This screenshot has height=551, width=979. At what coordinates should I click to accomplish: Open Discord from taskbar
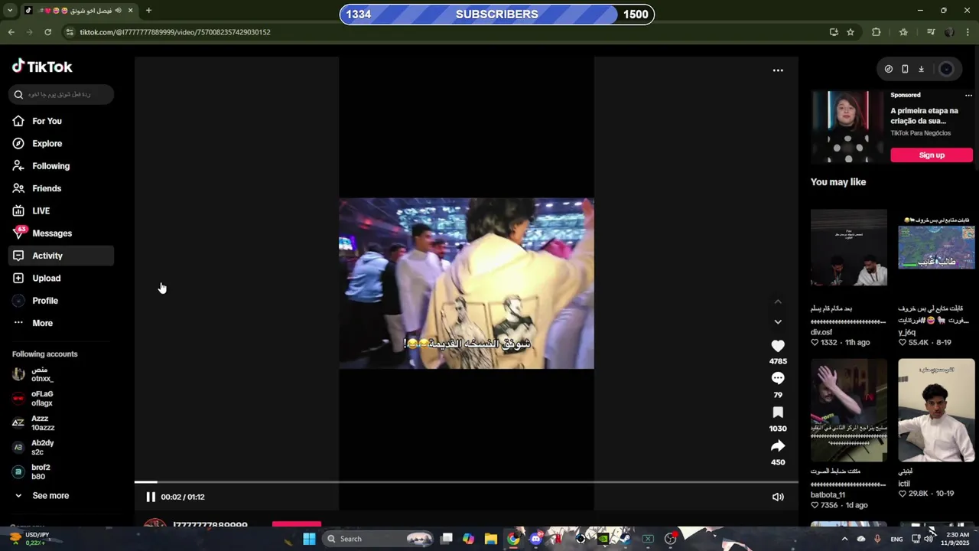coord(535,539)
